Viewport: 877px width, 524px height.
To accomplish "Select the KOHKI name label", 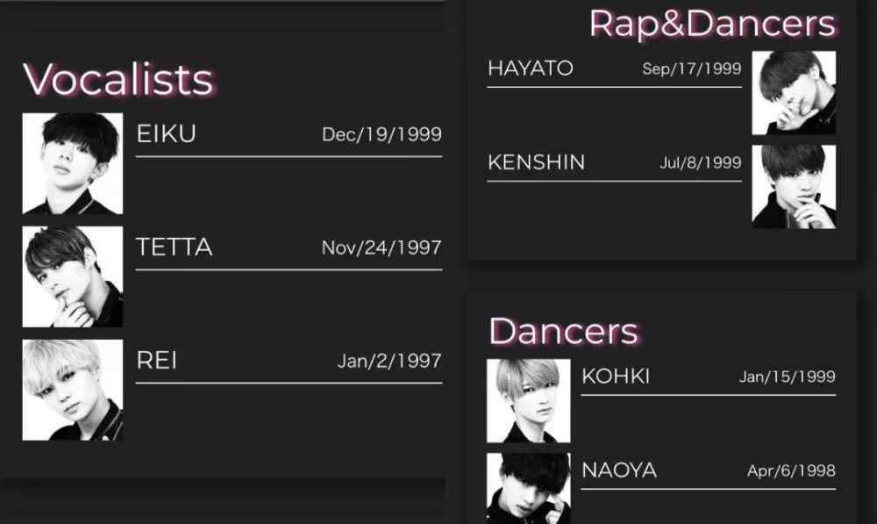I will pos(616,377).
